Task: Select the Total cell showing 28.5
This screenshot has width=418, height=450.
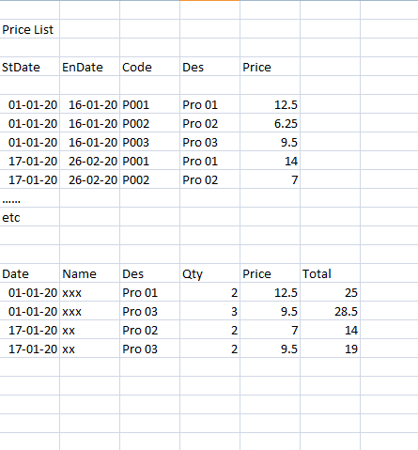Action: (330, 311)
